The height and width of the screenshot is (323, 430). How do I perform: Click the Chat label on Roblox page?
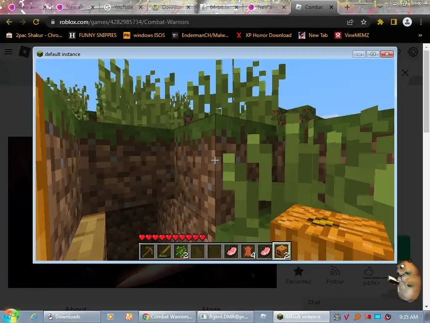[314, 302]
